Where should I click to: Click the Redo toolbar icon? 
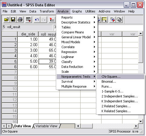(44, 20)
